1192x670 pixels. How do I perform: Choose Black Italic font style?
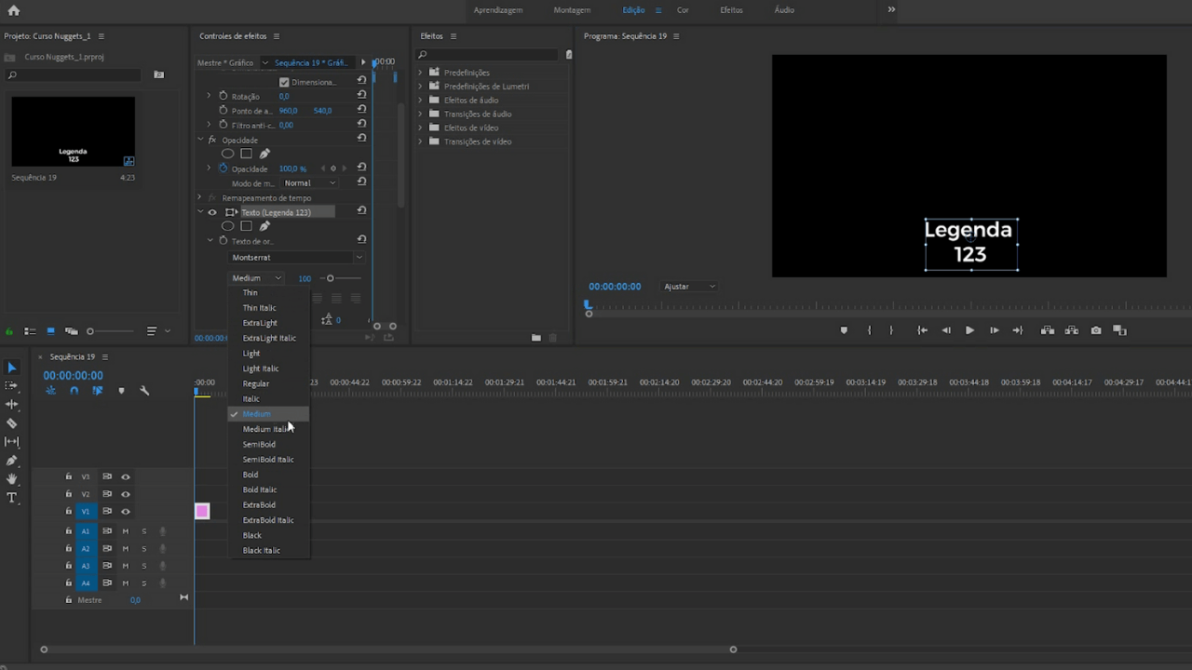pyautogui.click(x=269, y=550)
